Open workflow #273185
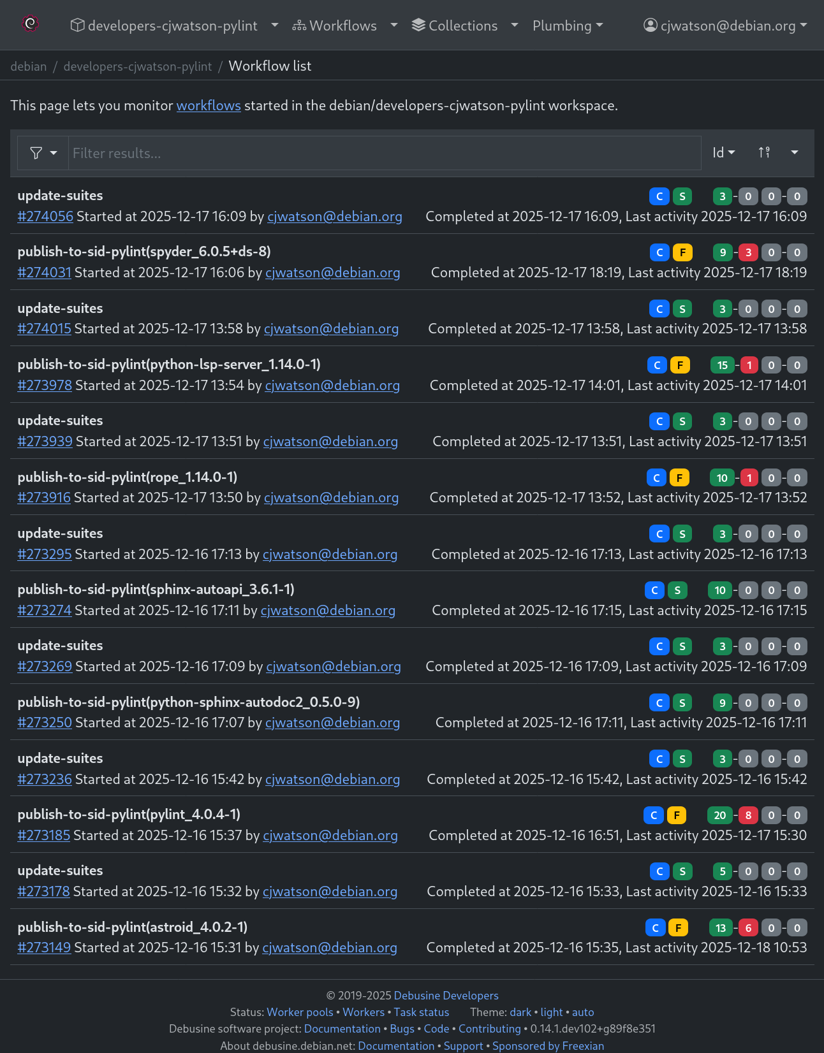Image resolution: width=824 pixels, height=1053 pixels. (44, 836)
